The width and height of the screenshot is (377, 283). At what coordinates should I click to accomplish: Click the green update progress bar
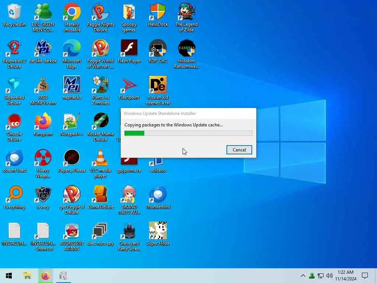click(188, 133)
